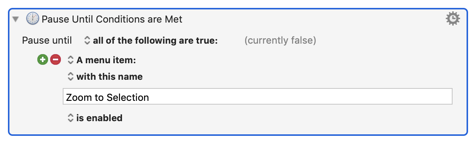The height and width of the screenshot is (146, 476).
Task: Click chevrons beside 'all of the following'
Action: pyautogui.click(x=87, y=40)
